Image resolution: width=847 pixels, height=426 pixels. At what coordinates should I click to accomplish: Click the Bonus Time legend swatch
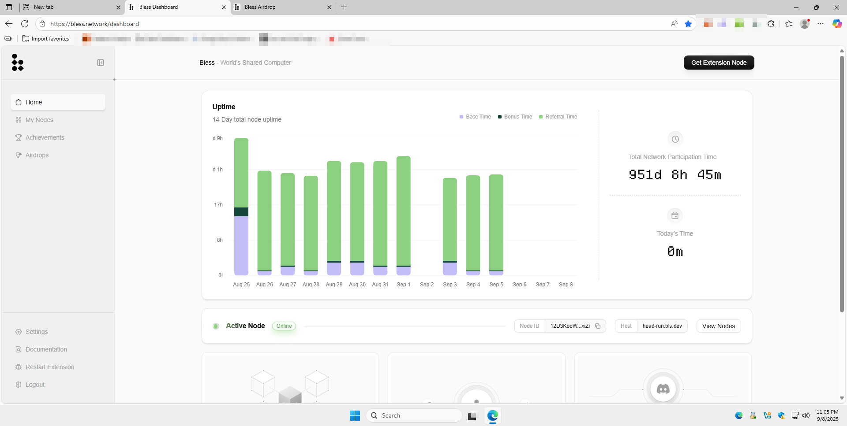500,117
